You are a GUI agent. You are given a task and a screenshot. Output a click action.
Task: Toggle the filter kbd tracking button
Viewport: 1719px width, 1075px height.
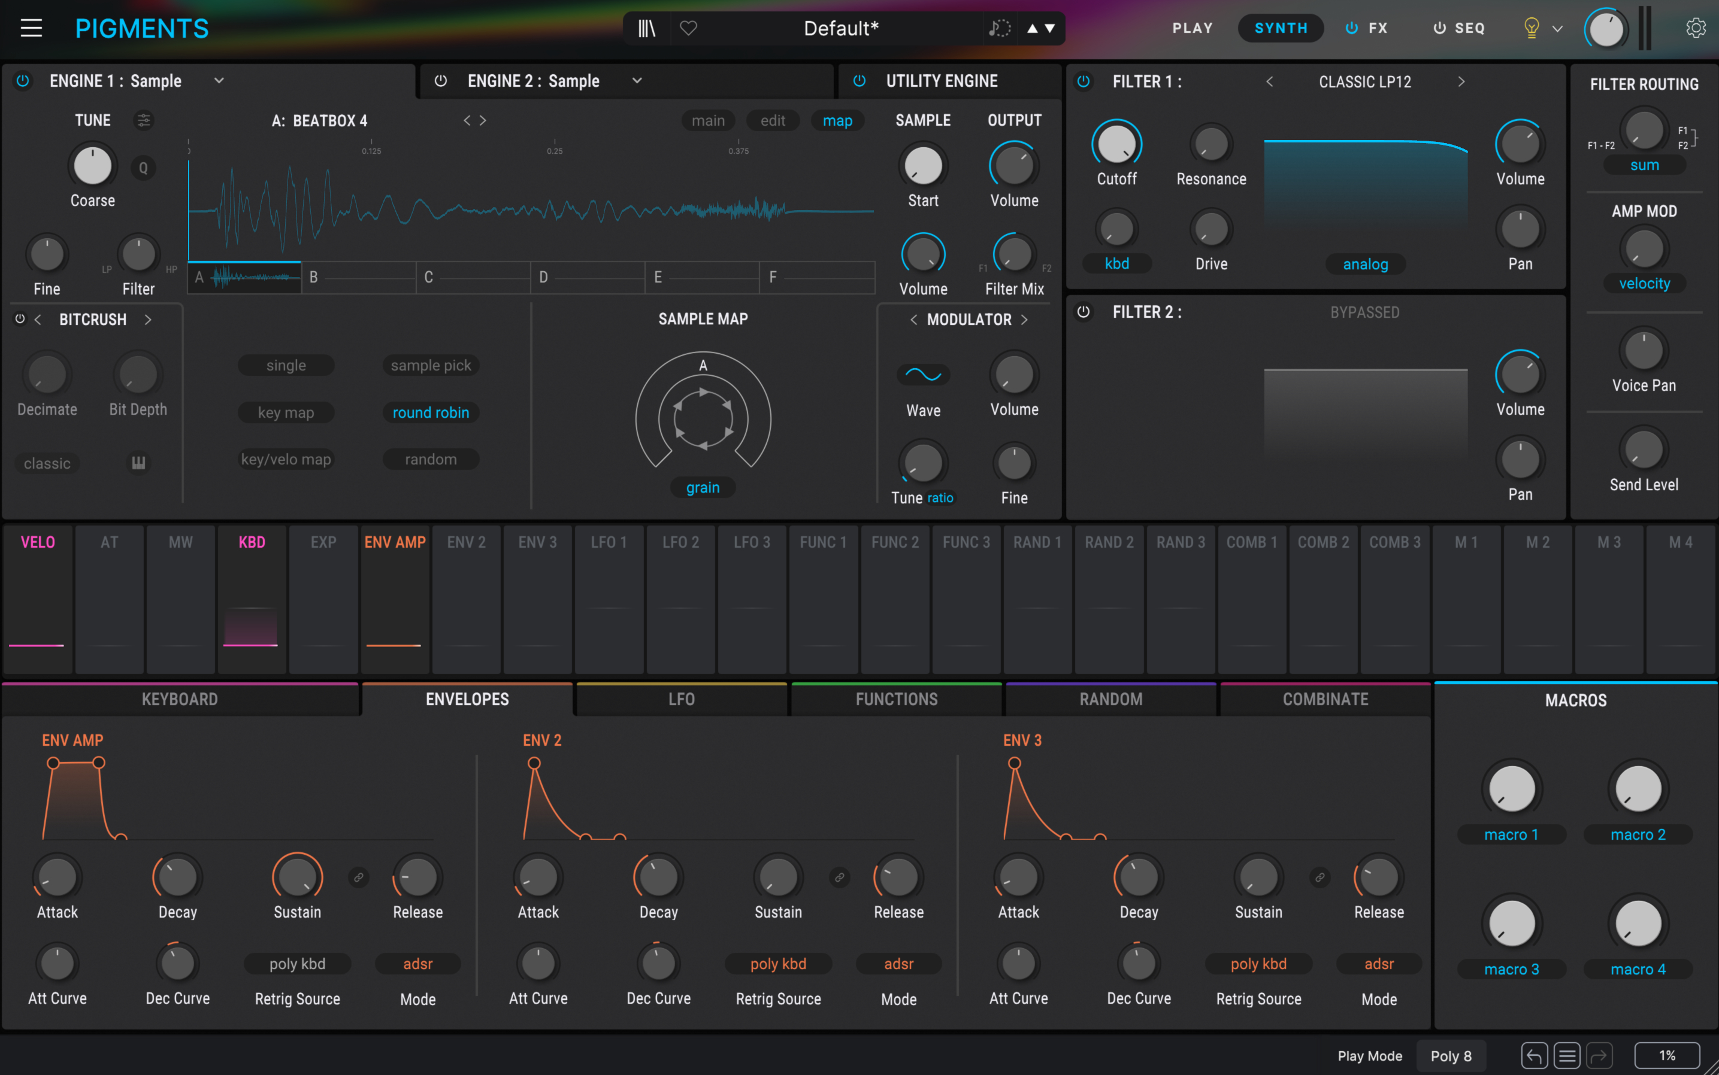point(1116,264)
